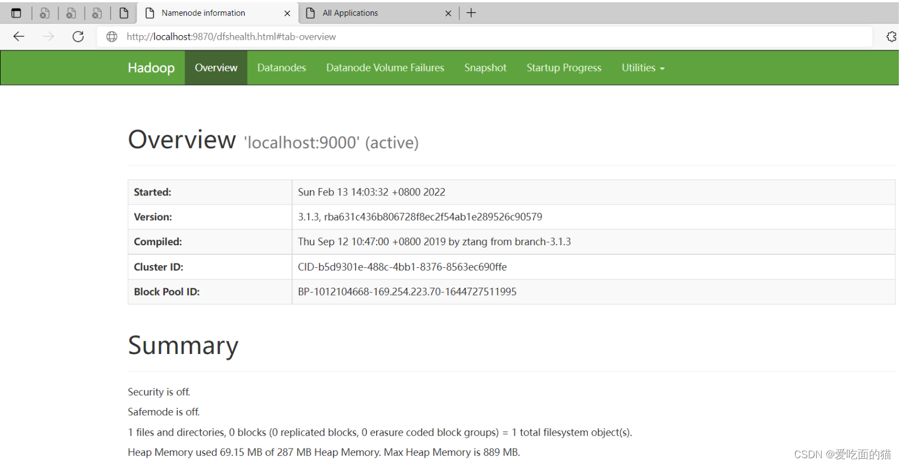
Task: Click the Compiled: row label
Action: pyautogui.click(x=158, y=242)
